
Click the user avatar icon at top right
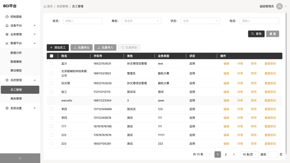(279, 6)
